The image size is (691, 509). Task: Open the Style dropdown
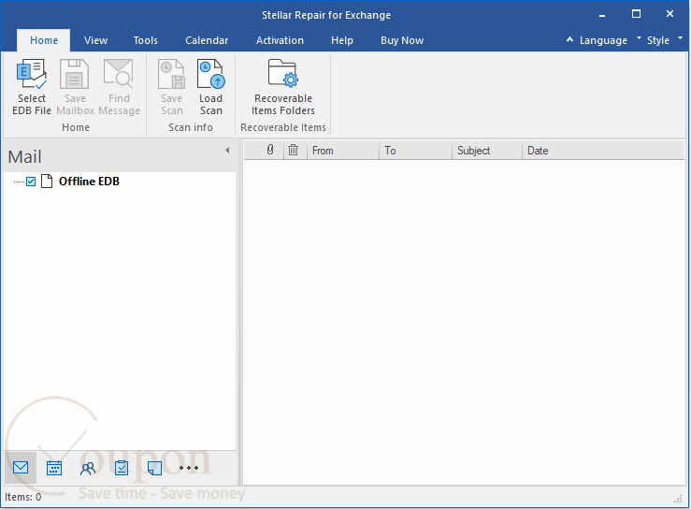[665, 40]
